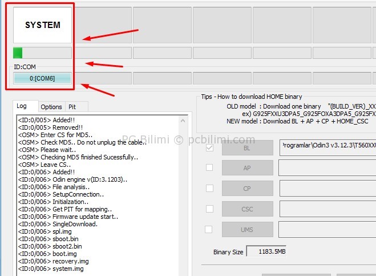Image resolution: width=376 pixels, height=276 pixels.
Task: Switch to the Options tab
Action: point(51,107)
